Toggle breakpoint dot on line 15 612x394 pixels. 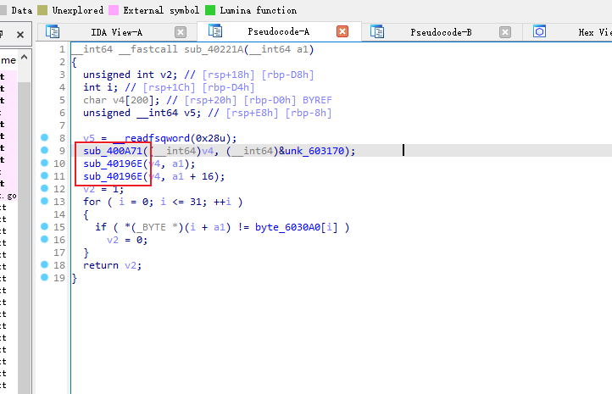tap(44, 226)
